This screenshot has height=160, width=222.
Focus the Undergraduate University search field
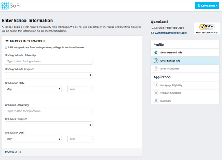[48, 61]
